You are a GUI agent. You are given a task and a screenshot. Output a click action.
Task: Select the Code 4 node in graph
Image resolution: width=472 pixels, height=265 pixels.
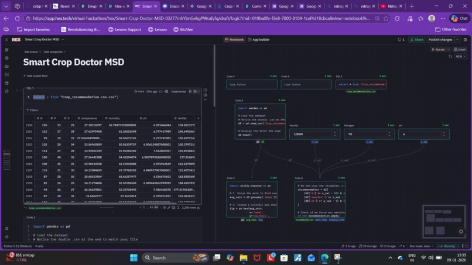click(x=252, y=84)
